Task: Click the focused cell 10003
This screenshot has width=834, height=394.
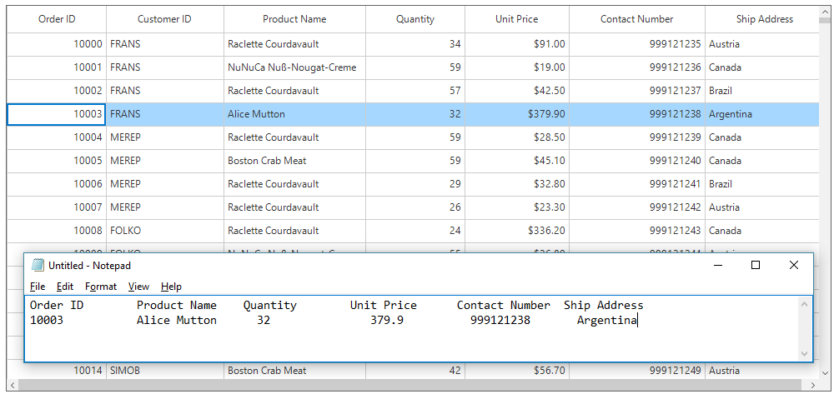Action: point(57,114)
